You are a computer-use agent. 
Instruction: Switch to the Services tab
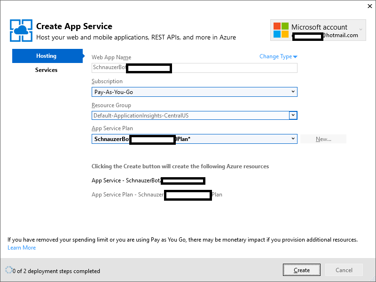click(x=46, y=70)
